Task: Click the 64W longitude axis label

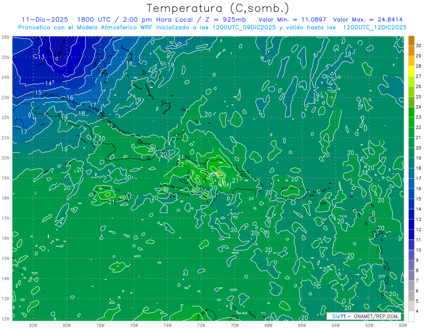Action: (335, 325)
